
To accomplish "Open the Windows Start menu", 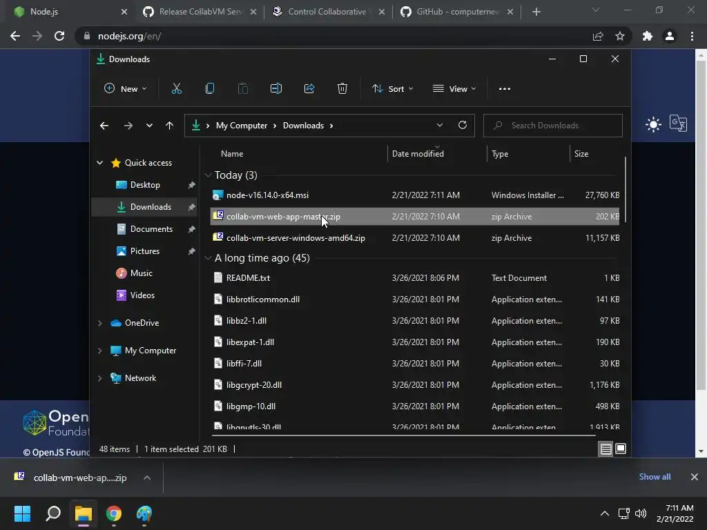I will (x=22, y=513).
